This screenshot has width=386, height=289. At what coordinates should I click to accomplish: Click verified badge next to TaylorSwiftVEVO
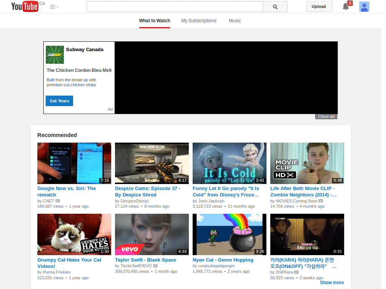click(155, 266)
